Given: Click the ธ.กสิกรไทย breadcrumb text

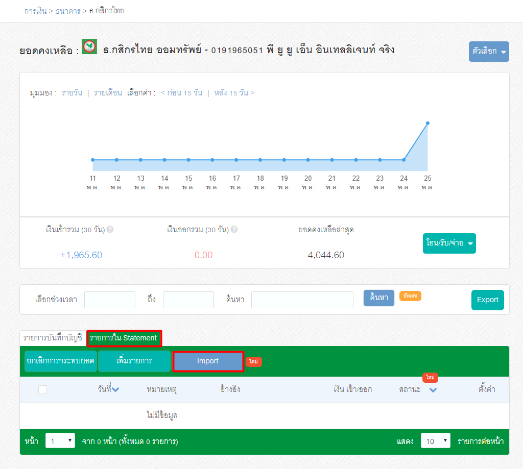Looking at the screenshot, I should (x=107, y=11).
